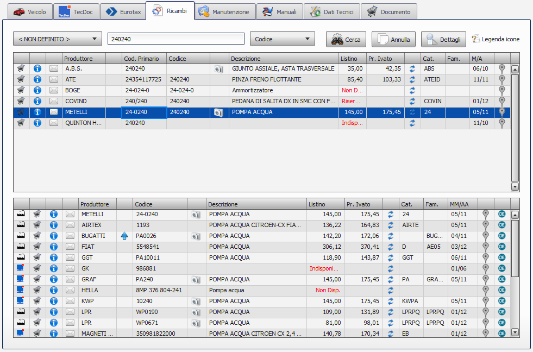Go to the Manuali tab
This screenshot has height=352, width=533.
pyautogui.click(x=279, y=11)
